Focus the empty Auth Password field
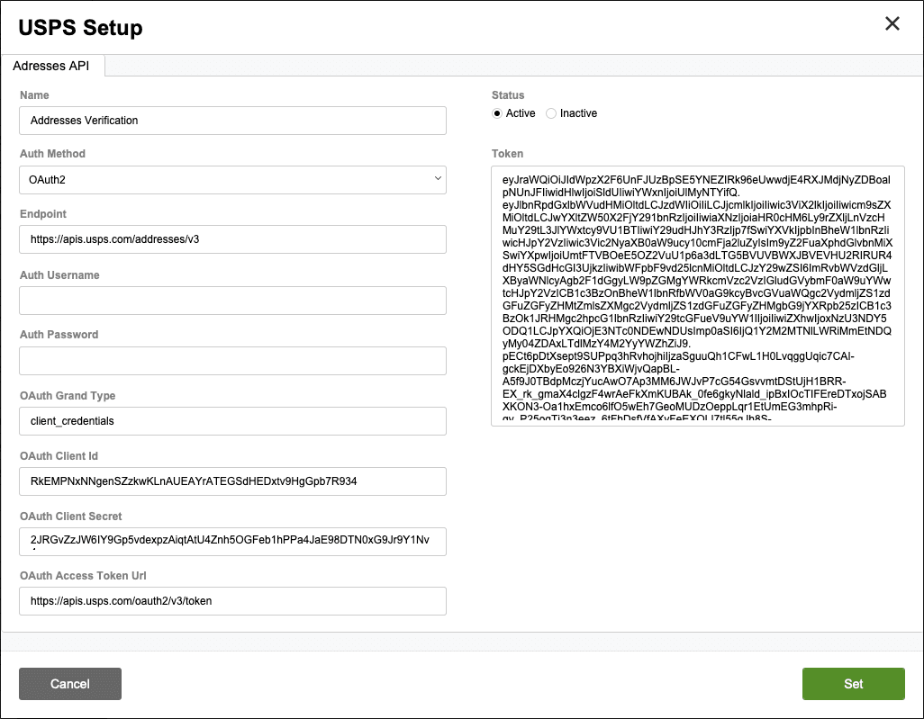 [232, 361]
